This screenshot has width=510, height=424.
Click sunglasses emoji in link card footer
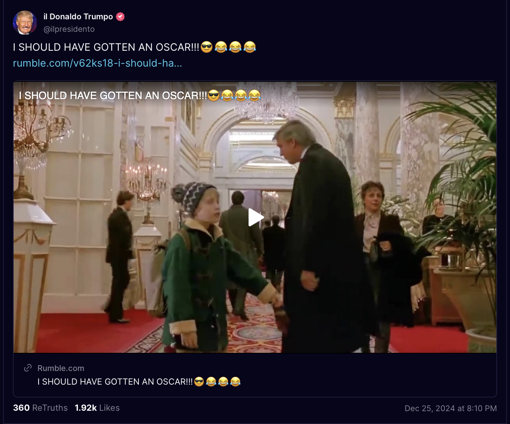[x=199, y=382]
